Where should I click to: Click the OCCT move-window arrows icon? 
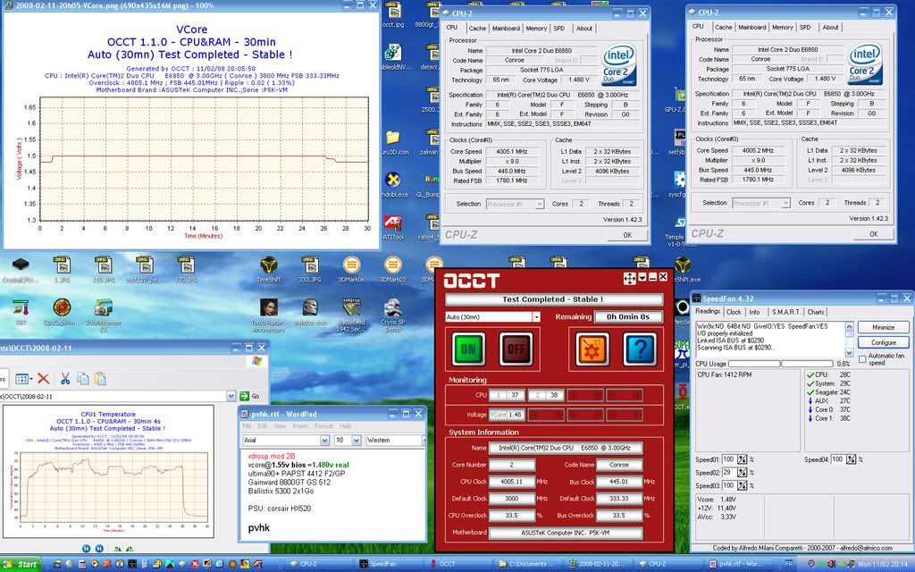coord(629,279)
